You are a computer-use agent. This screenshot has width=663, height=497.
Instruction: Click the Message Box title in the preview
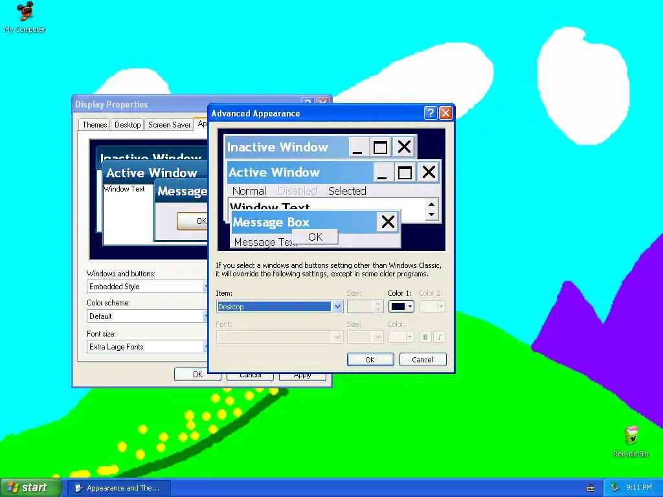(x=271, y=222)
